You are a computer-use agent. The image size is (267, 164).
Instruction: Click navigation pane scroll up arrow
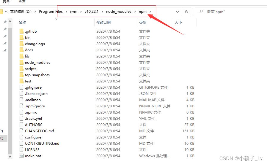(10, 21)
